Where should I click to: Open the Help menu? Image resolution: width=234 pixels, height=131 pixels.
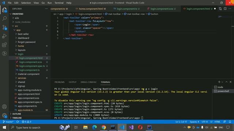click(x=69, y=3)
